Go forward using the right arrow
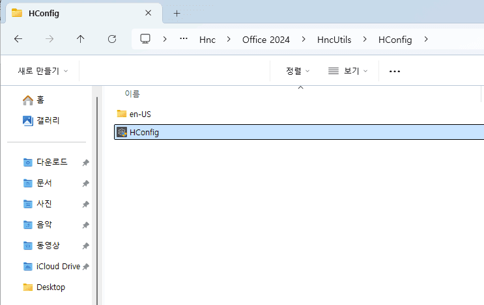This screenshot has width=484, height=305. (x=50, y=39)
